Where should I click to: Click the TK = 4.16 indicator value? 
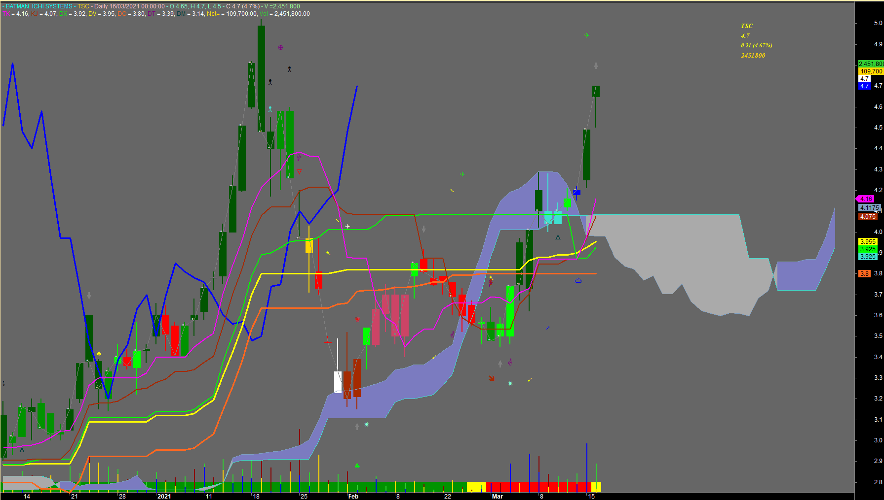tap(16, 14)
